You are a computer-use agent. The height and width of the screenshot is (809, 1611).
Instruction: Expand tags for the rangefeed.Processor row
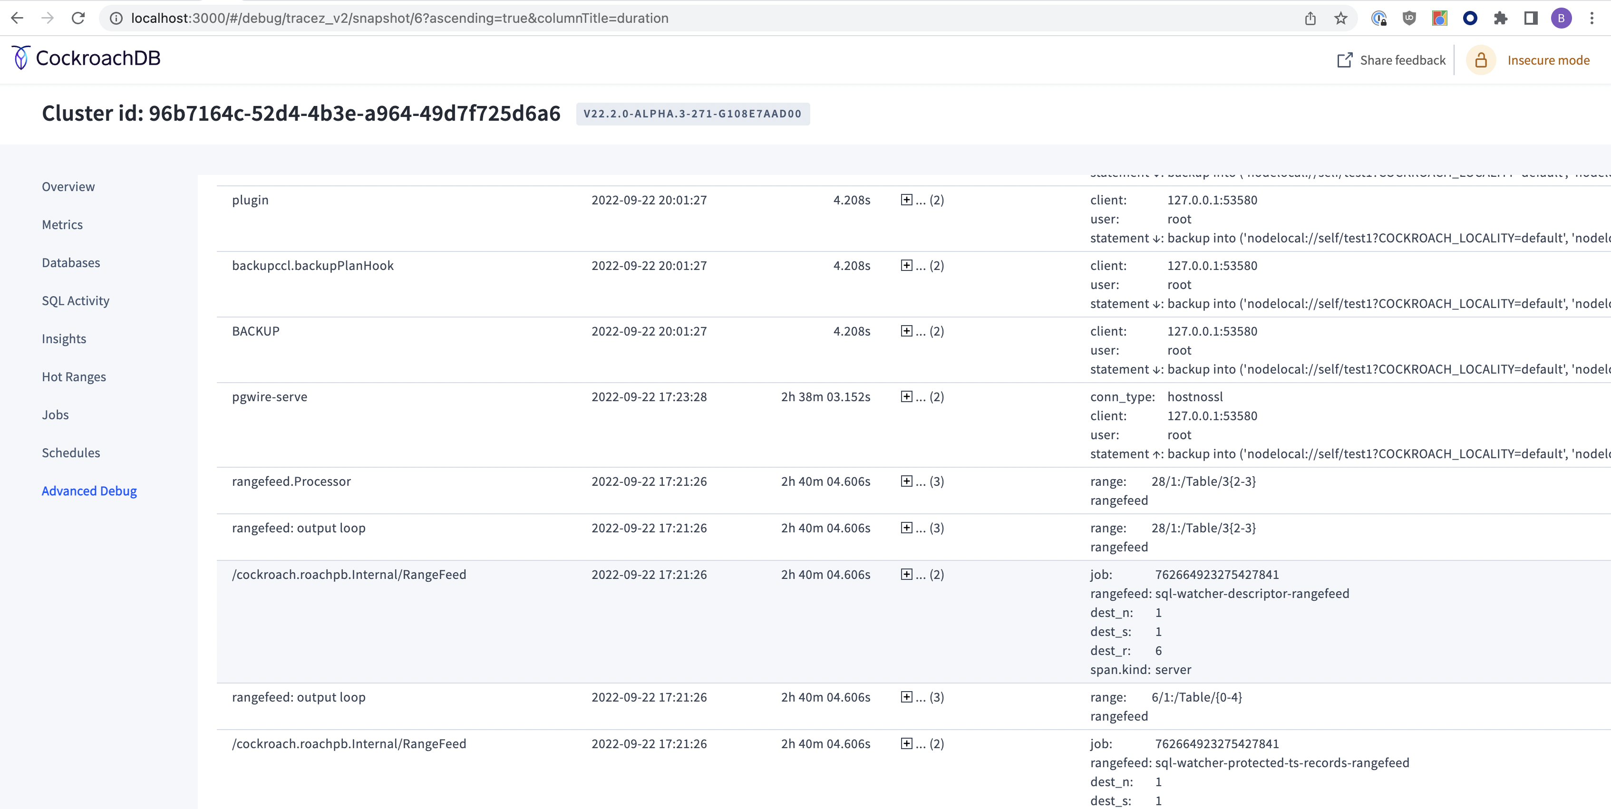(906, 482)
